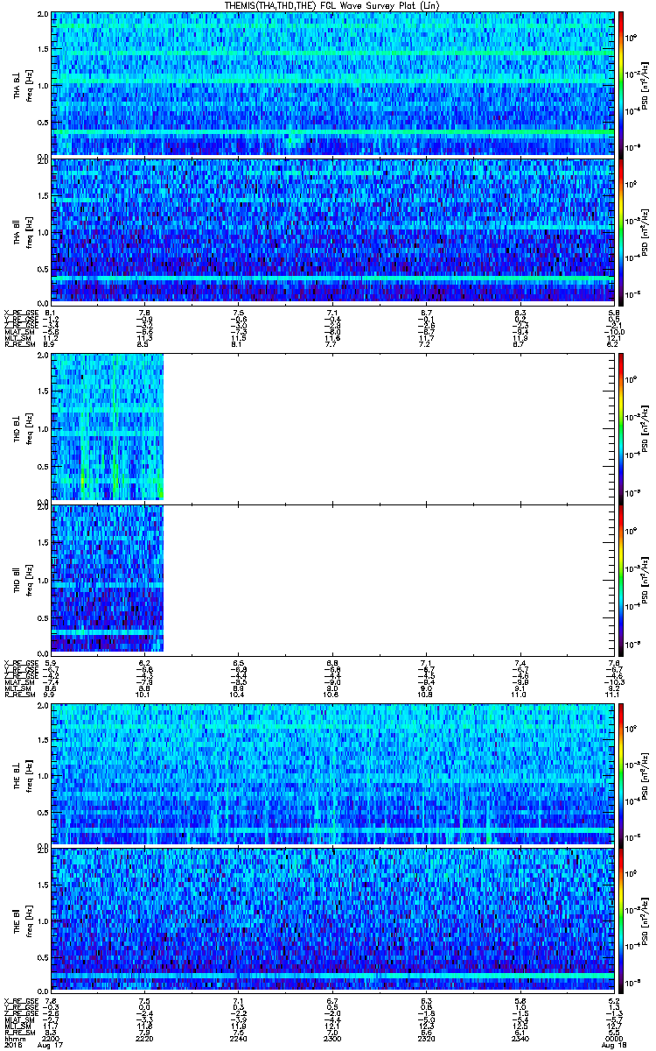Click X_RE_GSE row label under THA panels
This screenshot has height=1051, width=656.
point(20,313)
